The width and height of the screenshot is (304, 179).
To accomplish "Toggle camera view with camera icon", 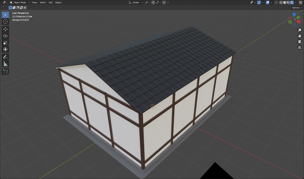I will point(300,42).
